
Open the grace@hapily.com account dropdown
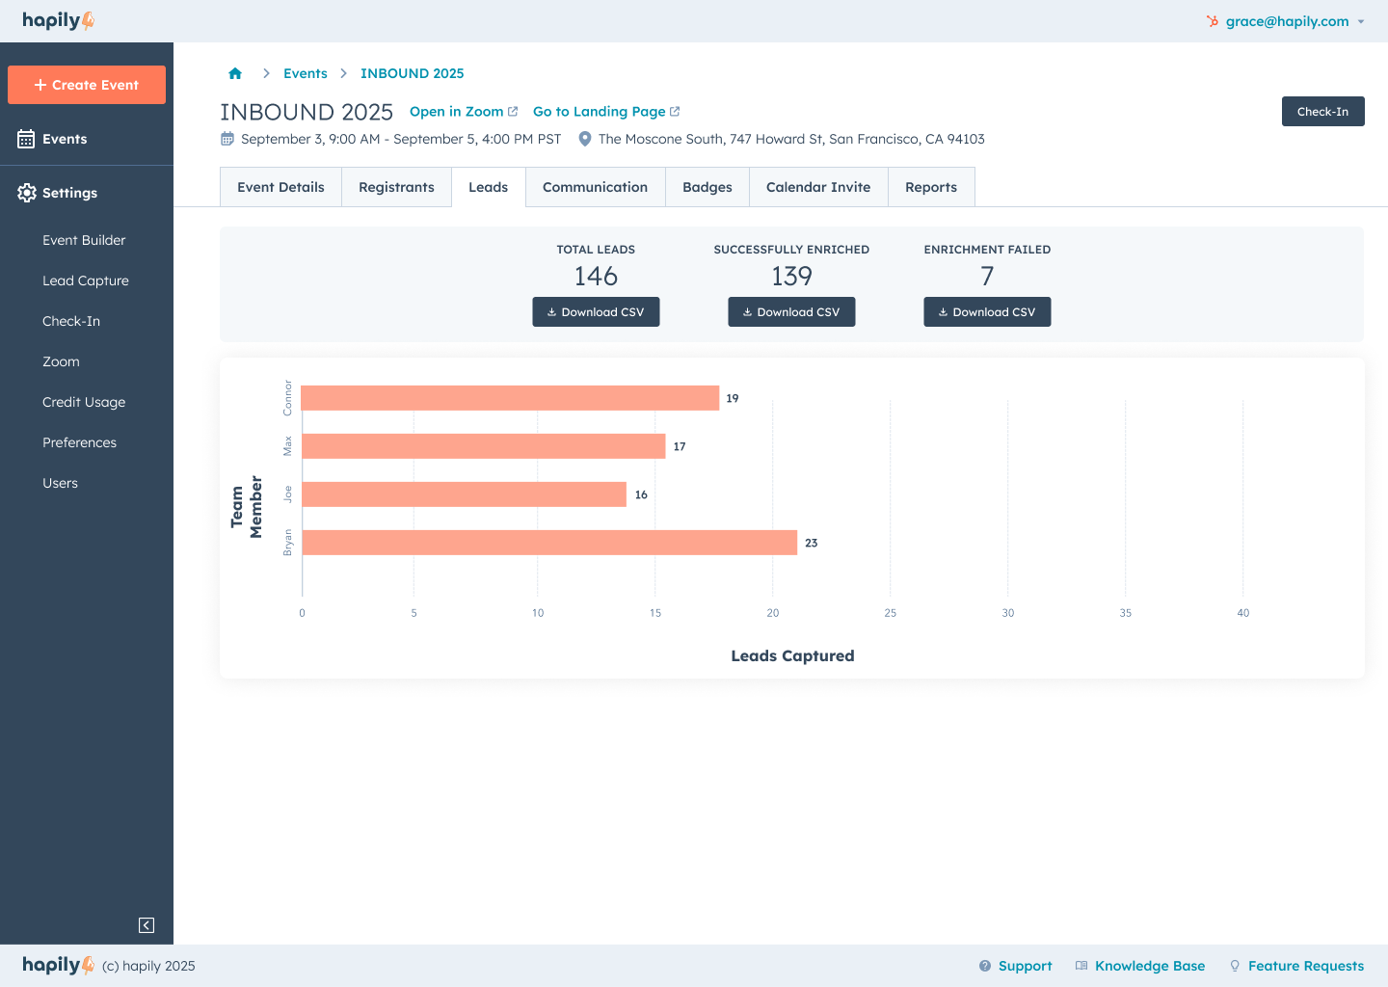[1287, 21]
